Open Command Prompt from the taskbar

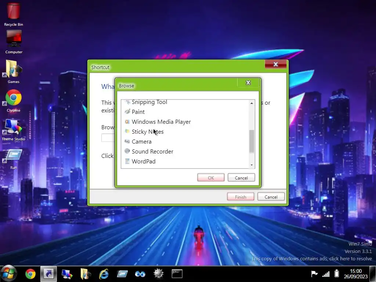pyautogui.click(x=177, y=274)
